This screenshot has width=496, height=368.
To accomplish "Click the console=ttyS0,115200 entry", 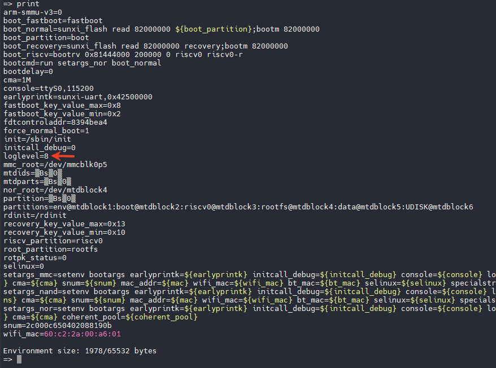I will 49,88.
